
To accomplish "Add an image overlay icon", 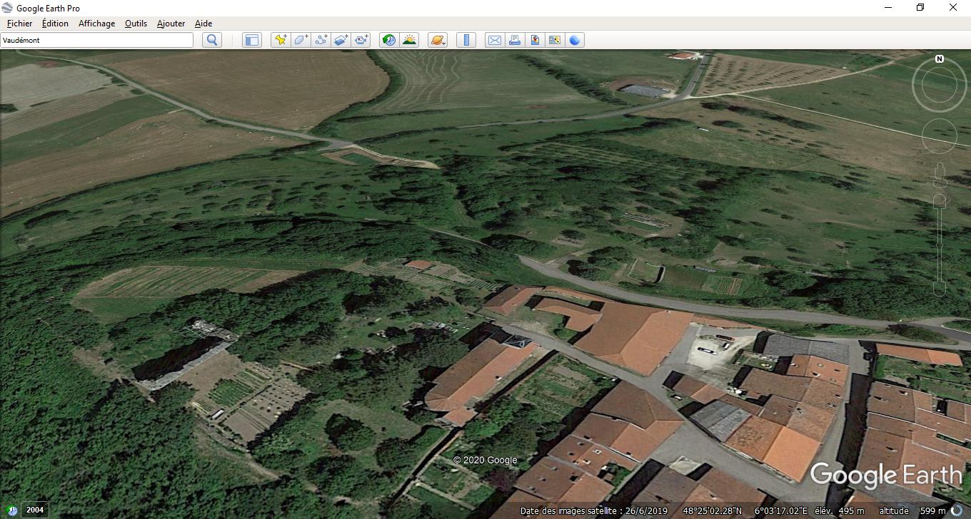I will (341, 40).
